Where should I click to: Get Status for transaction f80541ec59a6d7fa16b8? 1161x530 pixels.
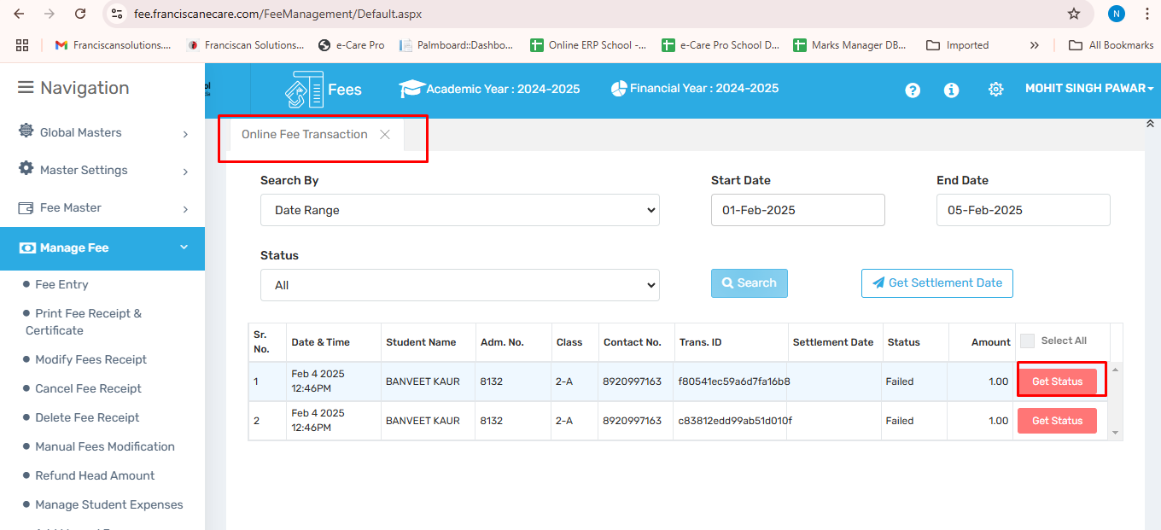[x=1057, y=381]
